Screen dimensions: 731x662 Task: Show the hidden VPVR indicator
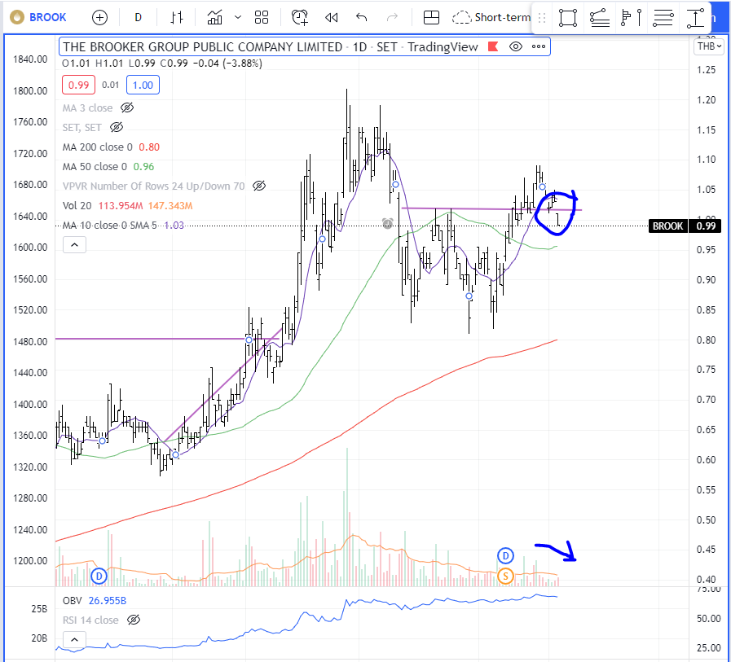coord(258,186)
